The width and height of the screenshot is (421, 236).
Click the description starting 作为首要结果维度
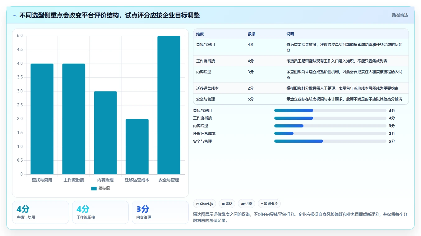click(344, 47)
